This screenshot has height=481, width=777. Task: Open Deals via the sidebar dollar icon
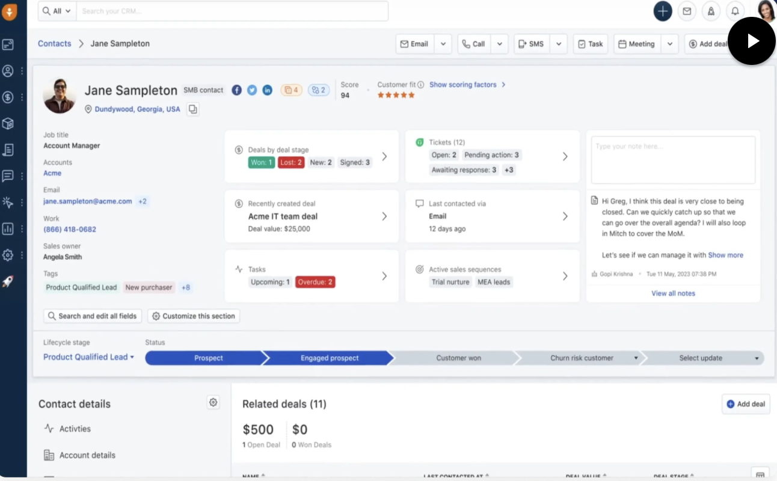click(8, 97)
